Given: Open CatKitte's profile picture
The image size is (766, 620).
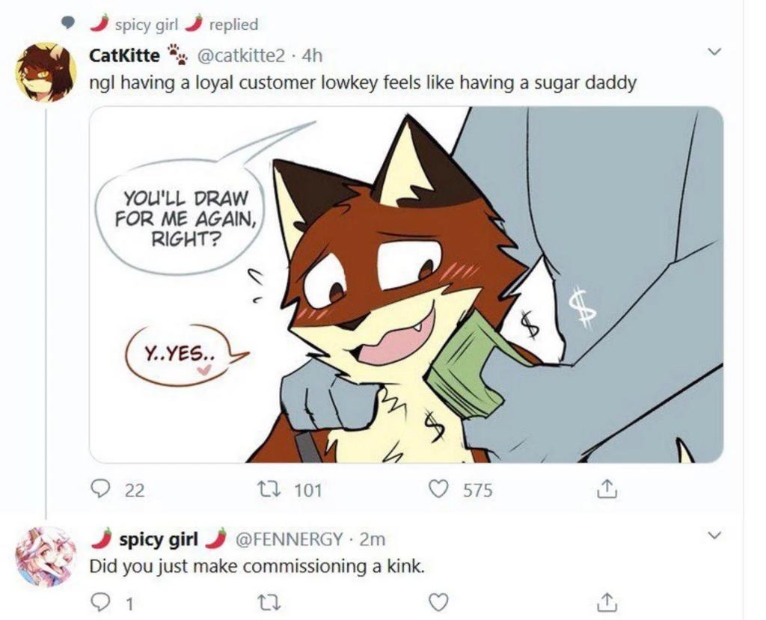Looking at the screenshot, I should [46, 72].
